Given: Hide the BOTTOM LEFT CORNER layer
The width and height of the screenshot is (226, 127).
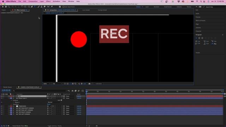Looking at the screenshot, I should [1, 110].
